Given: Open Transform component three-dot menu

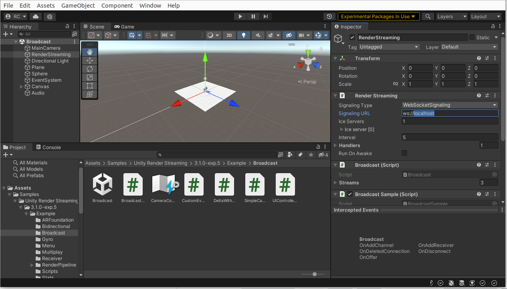Looking at the screenshot, I should click(495, 59).
